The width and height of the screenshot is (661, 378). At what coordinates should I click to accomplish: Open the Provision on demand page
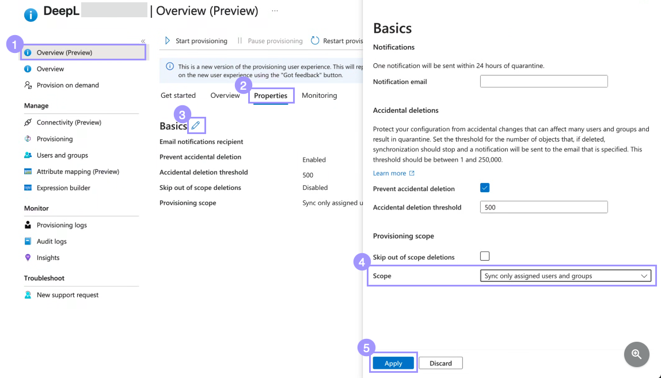(x=67, y=85)
